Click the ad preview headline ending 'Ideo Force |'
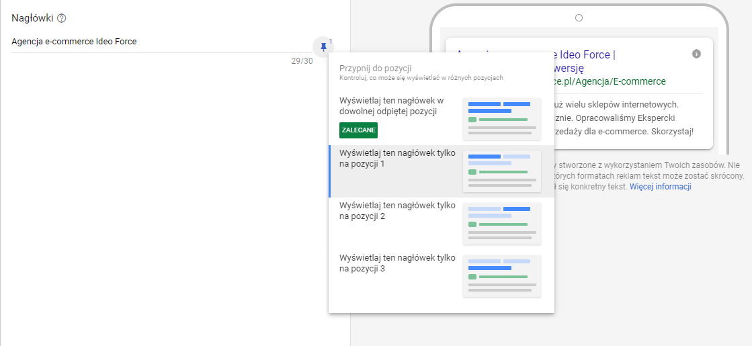 (x=585, y=54)
